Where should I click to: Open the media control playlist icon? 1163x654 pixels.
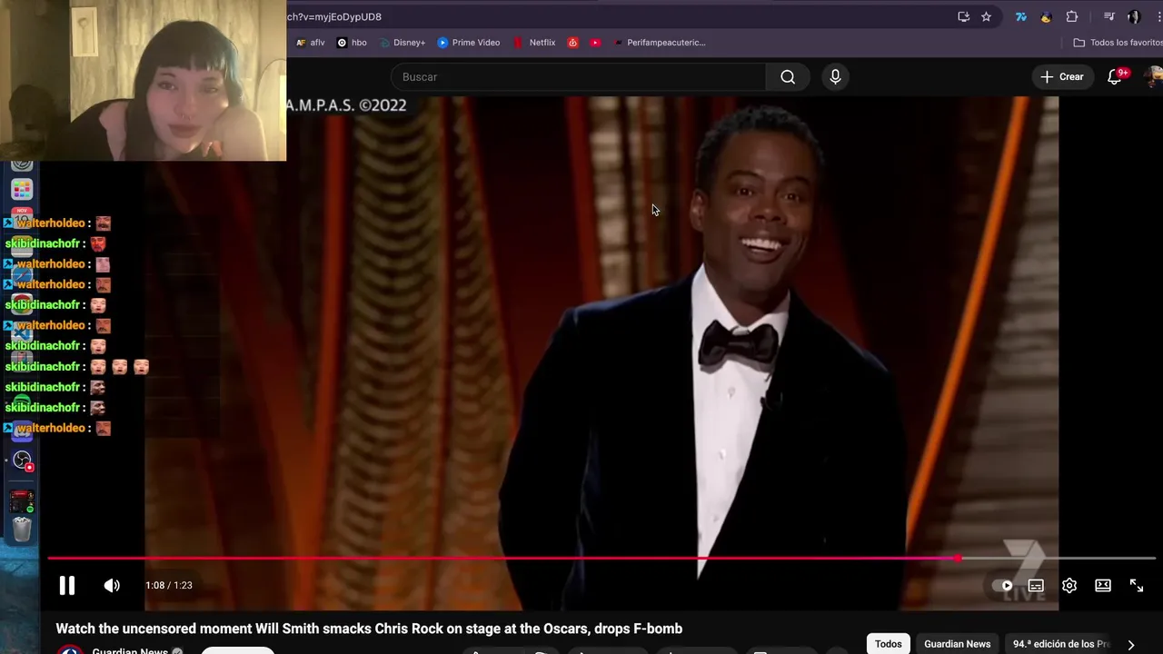click(1109, 16)
